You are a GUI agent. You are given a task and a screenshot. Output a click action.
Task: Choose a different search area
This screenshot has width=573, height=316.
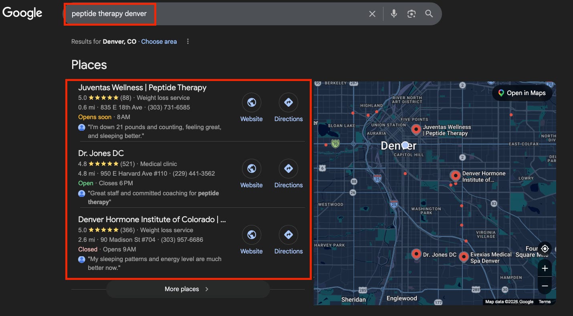[x=159, y=42]
